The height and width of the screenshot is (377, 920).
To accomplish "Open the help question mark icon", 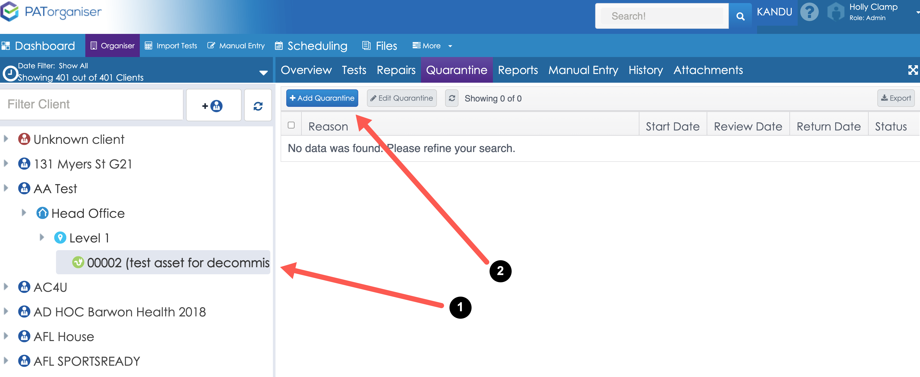I will coord(809,12).
